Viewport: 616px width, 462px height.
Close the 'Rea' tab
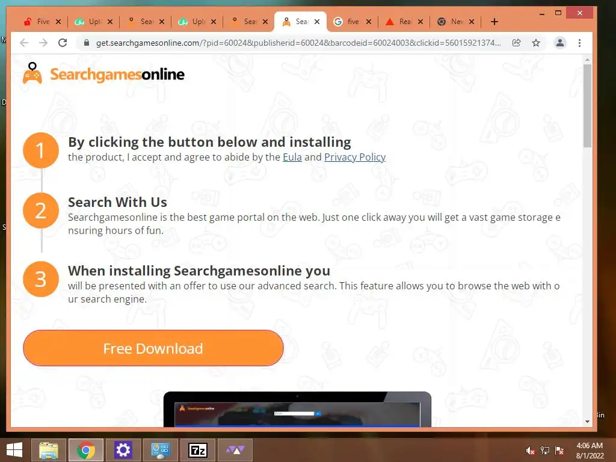point(420,22)
